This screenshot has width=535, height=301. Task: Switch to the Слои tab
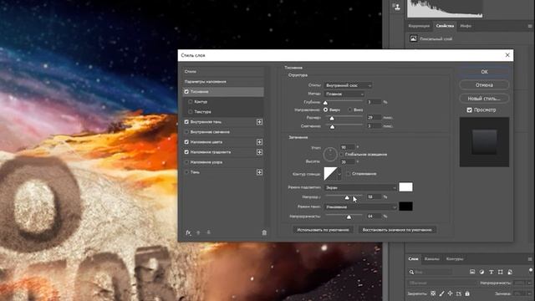[413, 258]
